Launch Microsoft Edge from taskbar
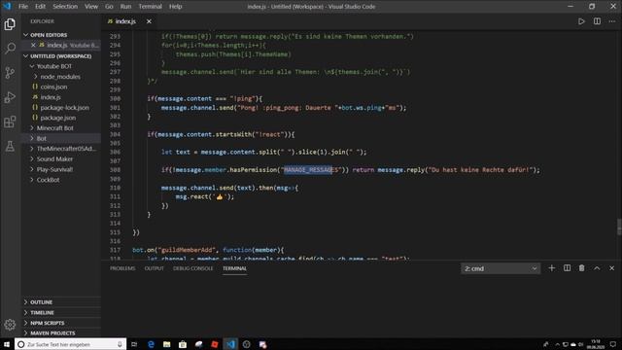This screenshot has width=622, height=350. (x=151, y=344)
